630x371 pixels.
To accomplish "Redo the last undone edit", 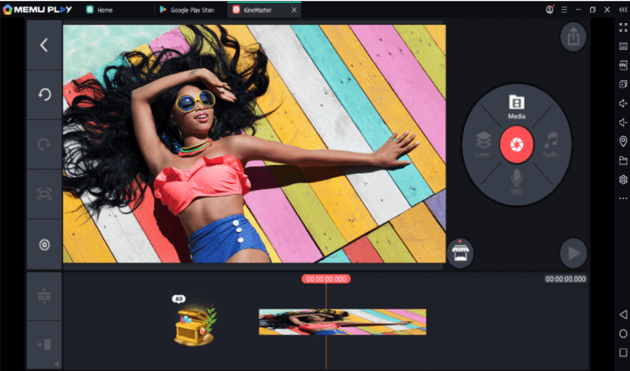I will (44, 144).
